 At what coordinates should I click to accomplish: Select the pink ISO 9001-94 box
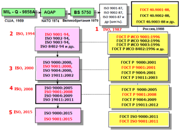click(57, 39)
